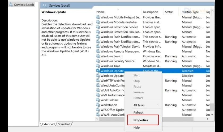
Task: Click Restart in the context menu
Action: click(x=138, y=98)
